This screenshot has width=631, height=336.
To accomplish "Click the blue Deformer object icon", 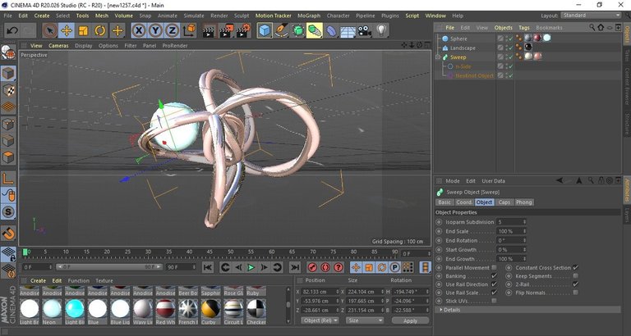I will 331,30.
